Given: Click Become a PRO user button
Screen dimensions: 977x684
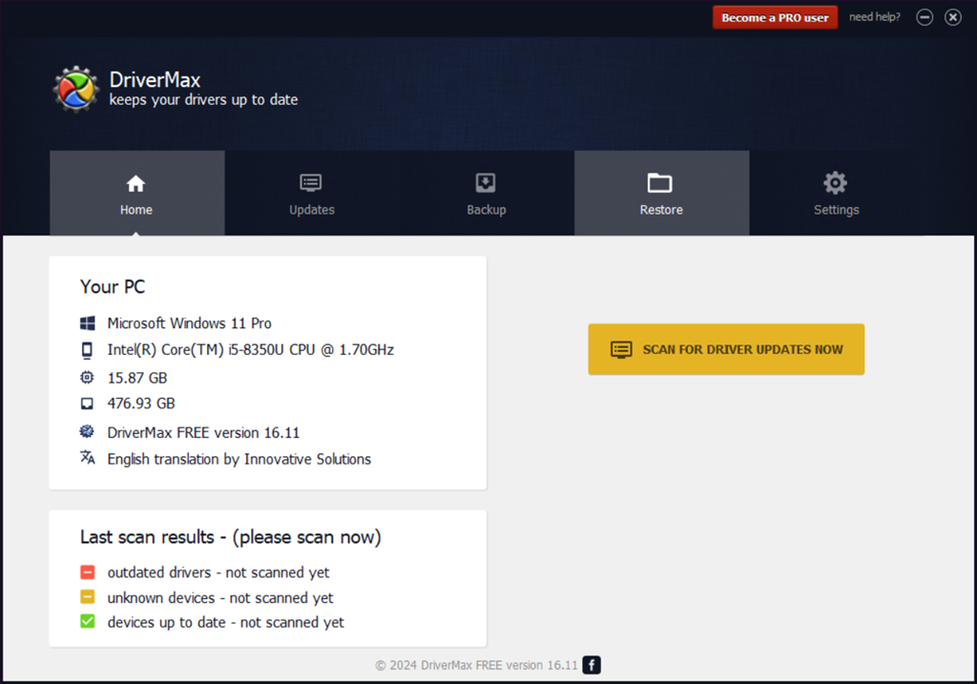Looking at the screenshot, I should [x=775, y=17].
